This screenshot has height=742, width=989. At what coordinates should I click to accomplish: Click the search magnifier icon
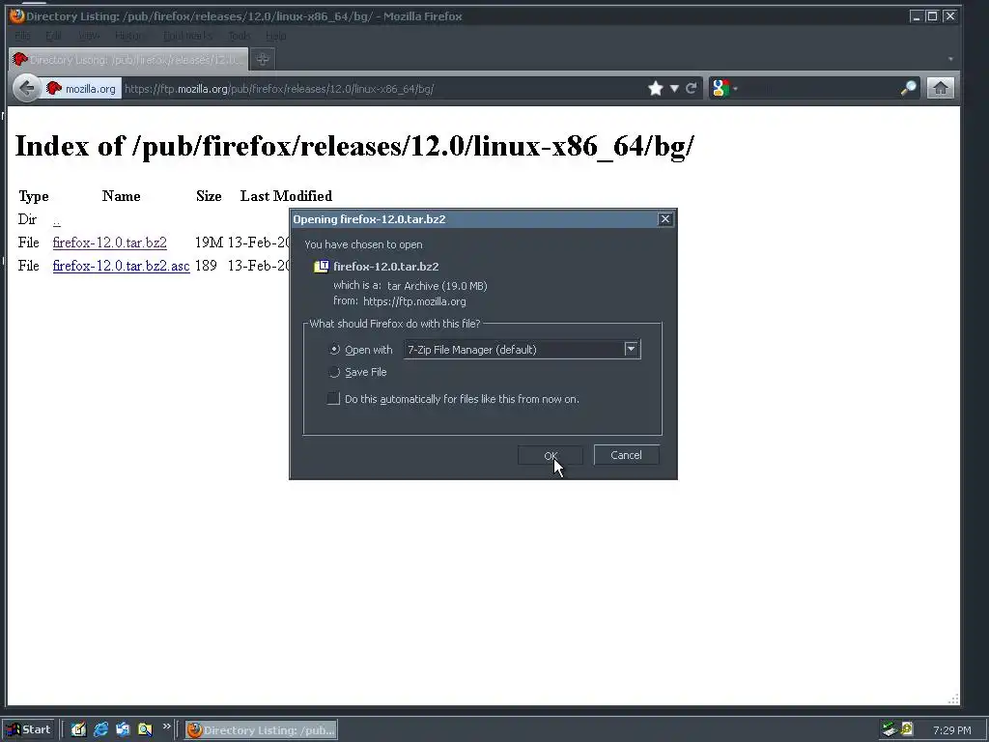908,88
